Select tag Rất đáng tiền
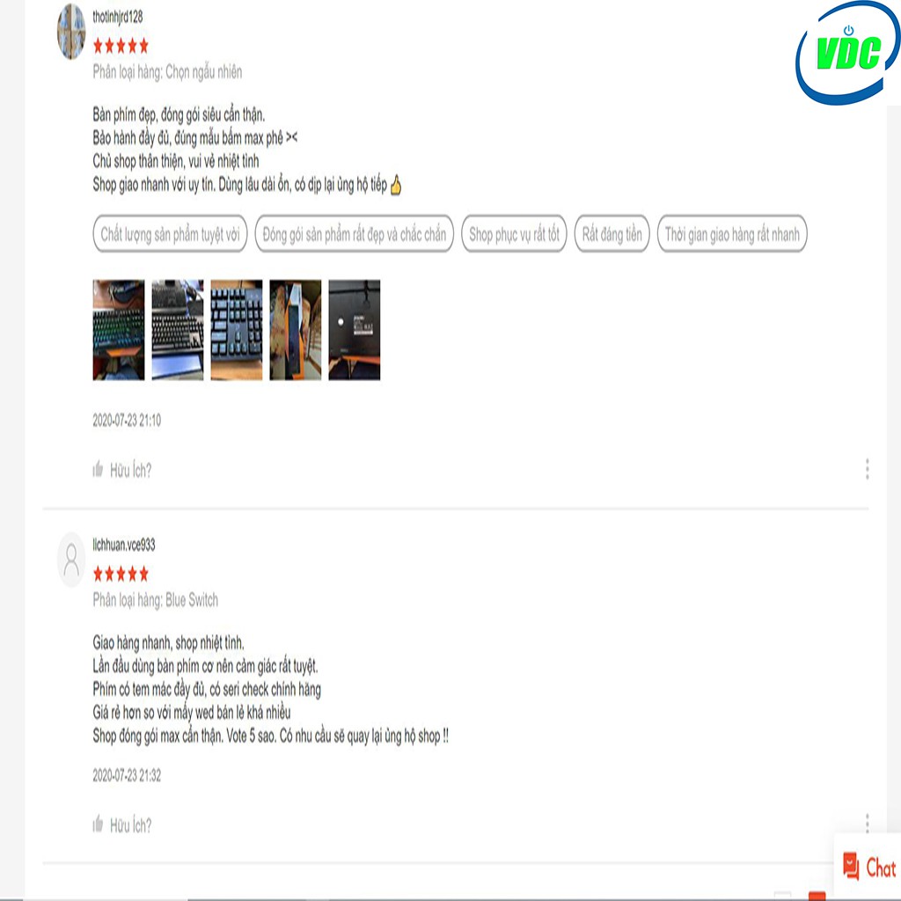The image size is (901, 901). tap(612, 234)
